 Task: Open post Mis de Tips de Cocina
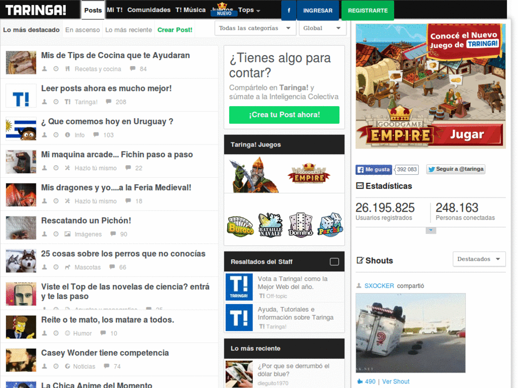pyautogui.click(x=115, y=55)
